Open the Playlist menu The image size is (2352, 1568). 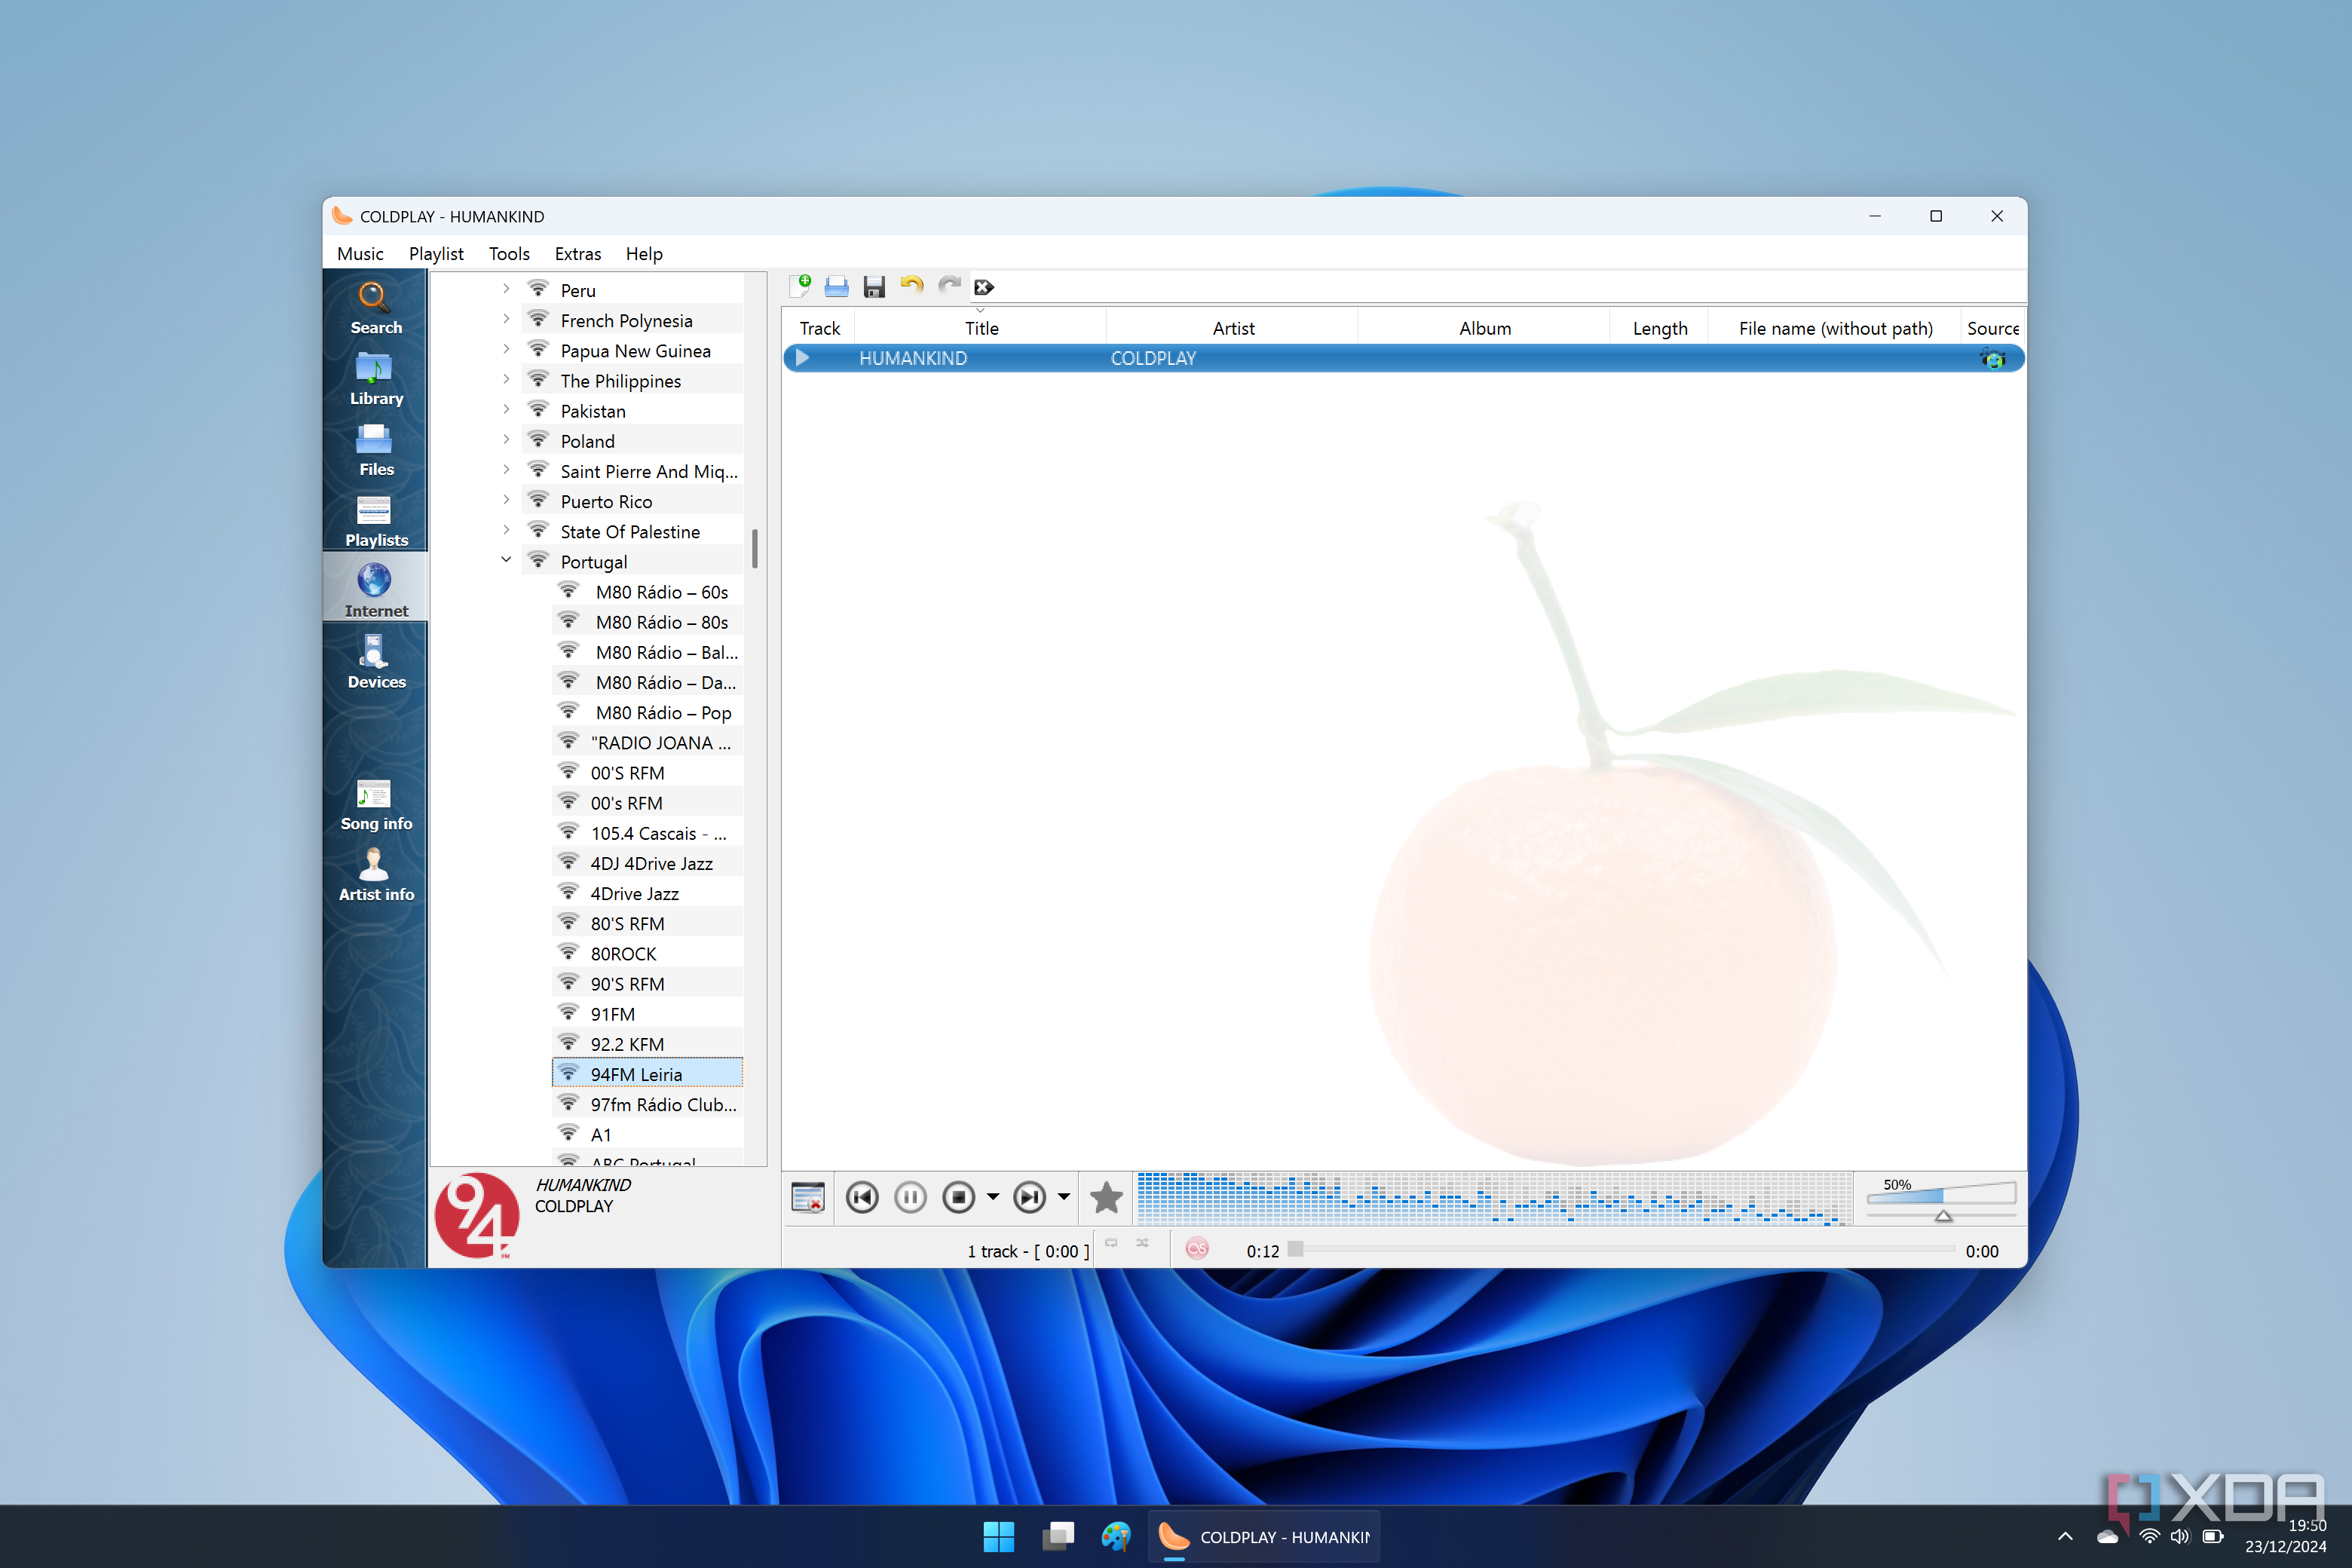436,254
